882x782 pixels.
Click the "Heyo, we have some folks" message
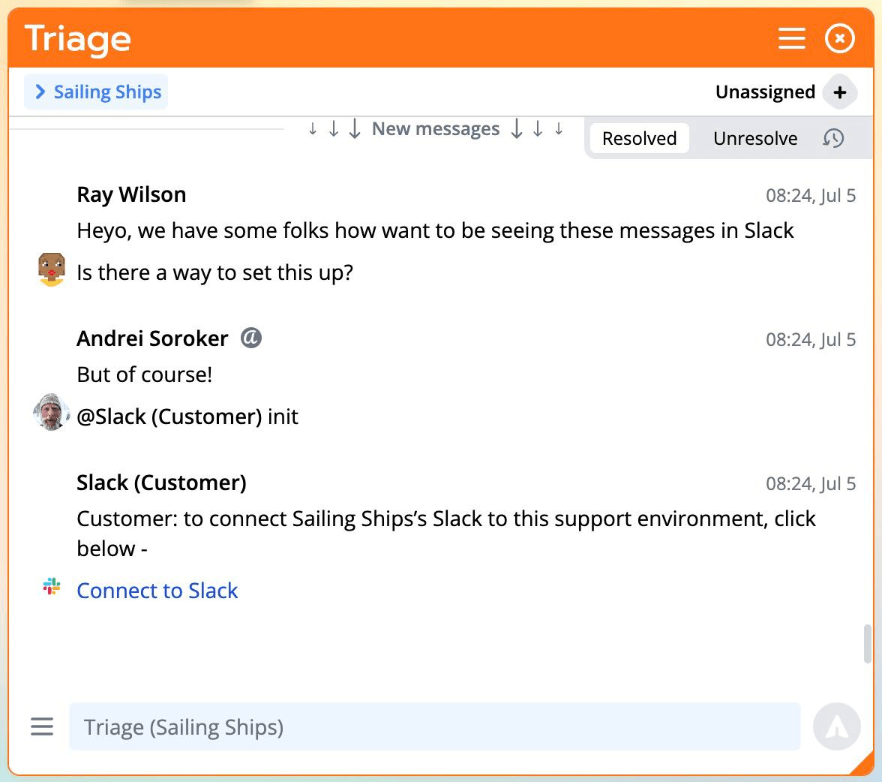tap(435, 230)
